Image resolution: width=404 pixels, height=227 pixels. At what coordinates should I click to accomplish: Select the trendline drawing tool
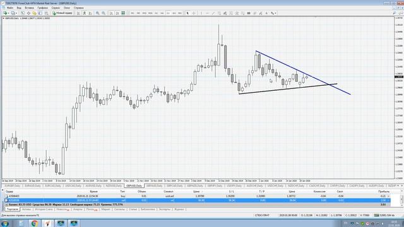(x=213, y=13)
